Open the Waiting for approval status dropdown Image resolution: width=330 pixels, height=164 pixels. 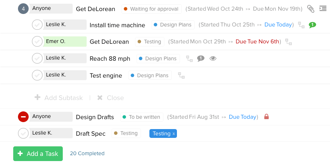point(152,9)
